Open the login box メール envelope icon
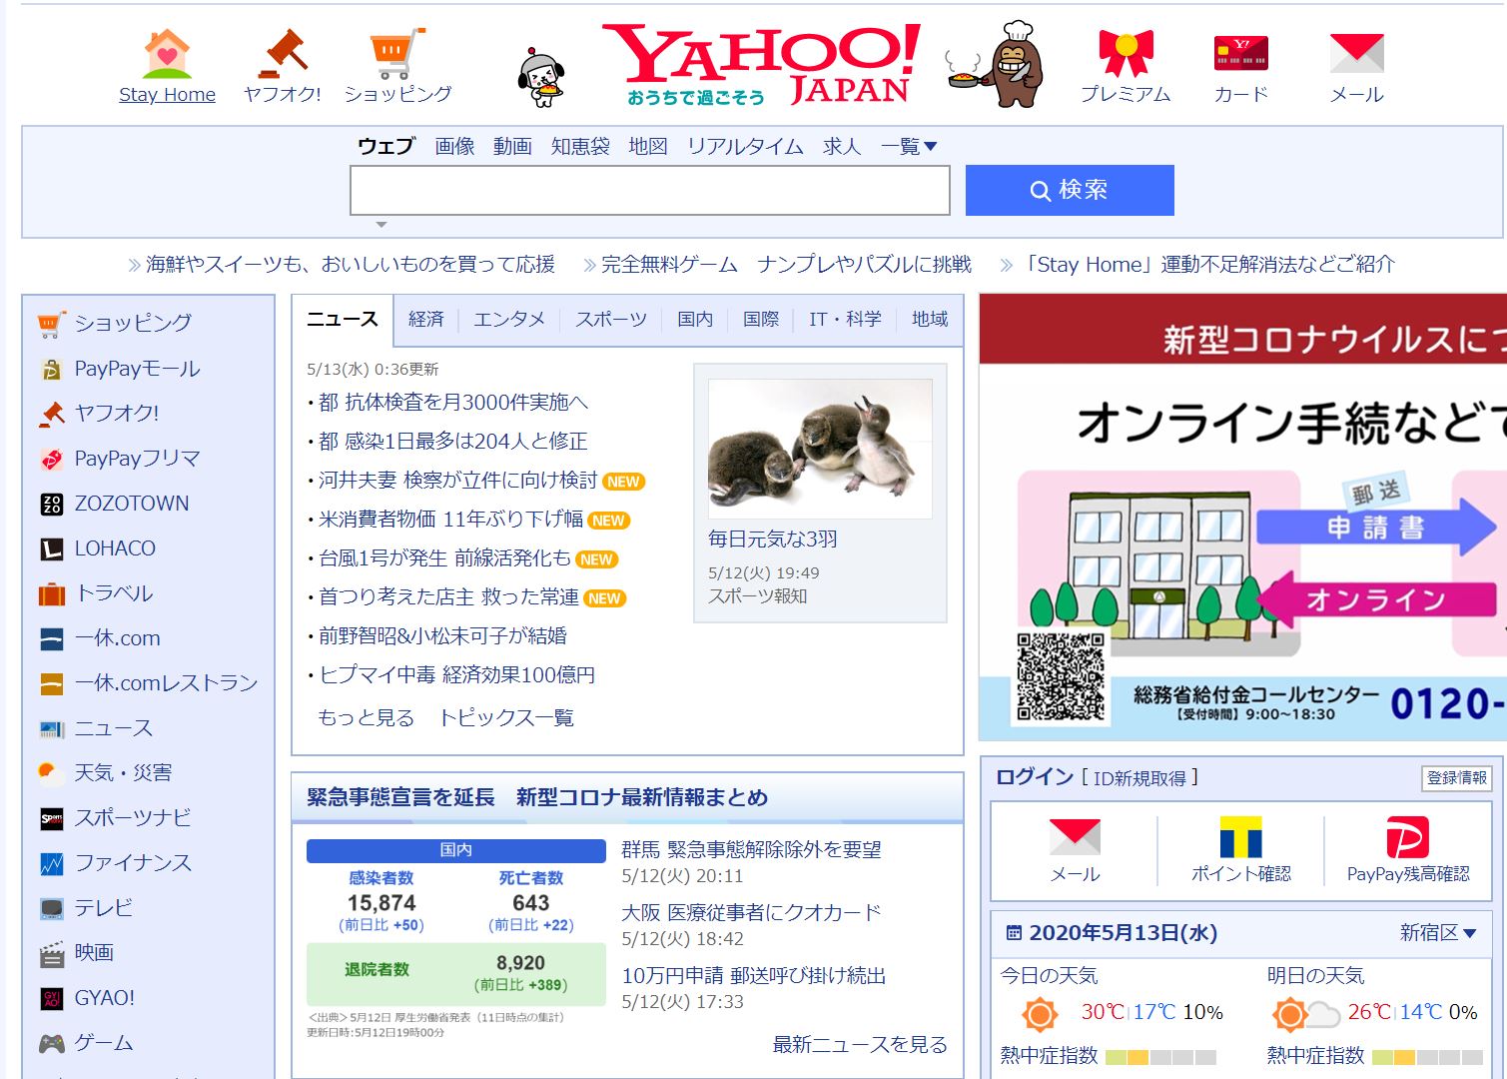This screenshot has height=1079, width=1507. point(1075,837)
